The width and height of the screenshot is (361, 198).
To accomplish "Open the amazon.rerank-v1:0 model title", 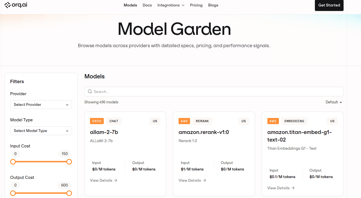I will pyautogui.click(x=204, y=132).
